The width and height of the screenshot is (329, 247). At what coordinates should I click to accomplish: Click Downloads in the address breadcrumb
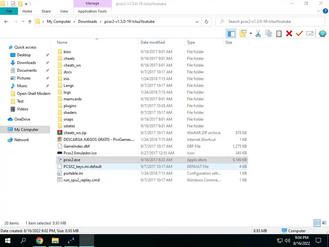(87, 22)
